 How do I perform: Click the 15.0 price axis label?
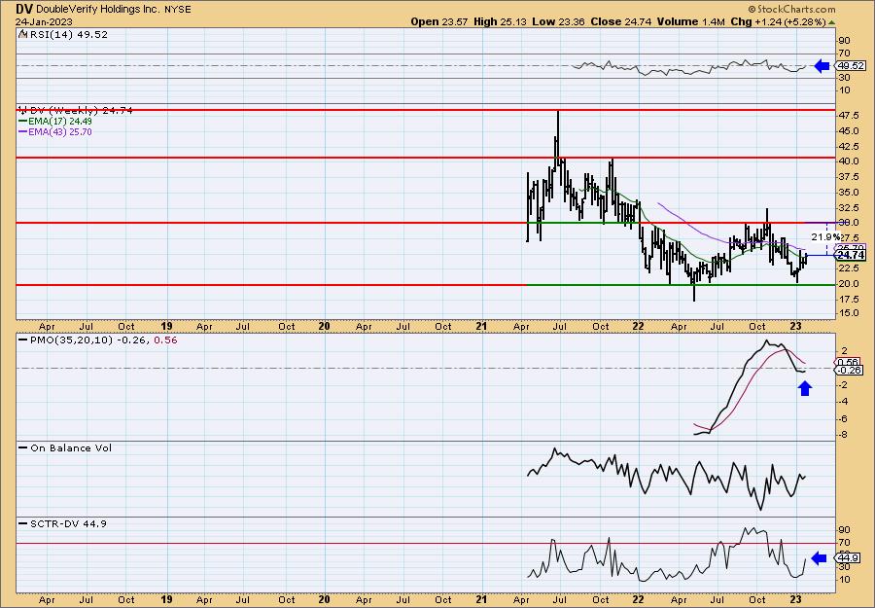coord(848,313)
